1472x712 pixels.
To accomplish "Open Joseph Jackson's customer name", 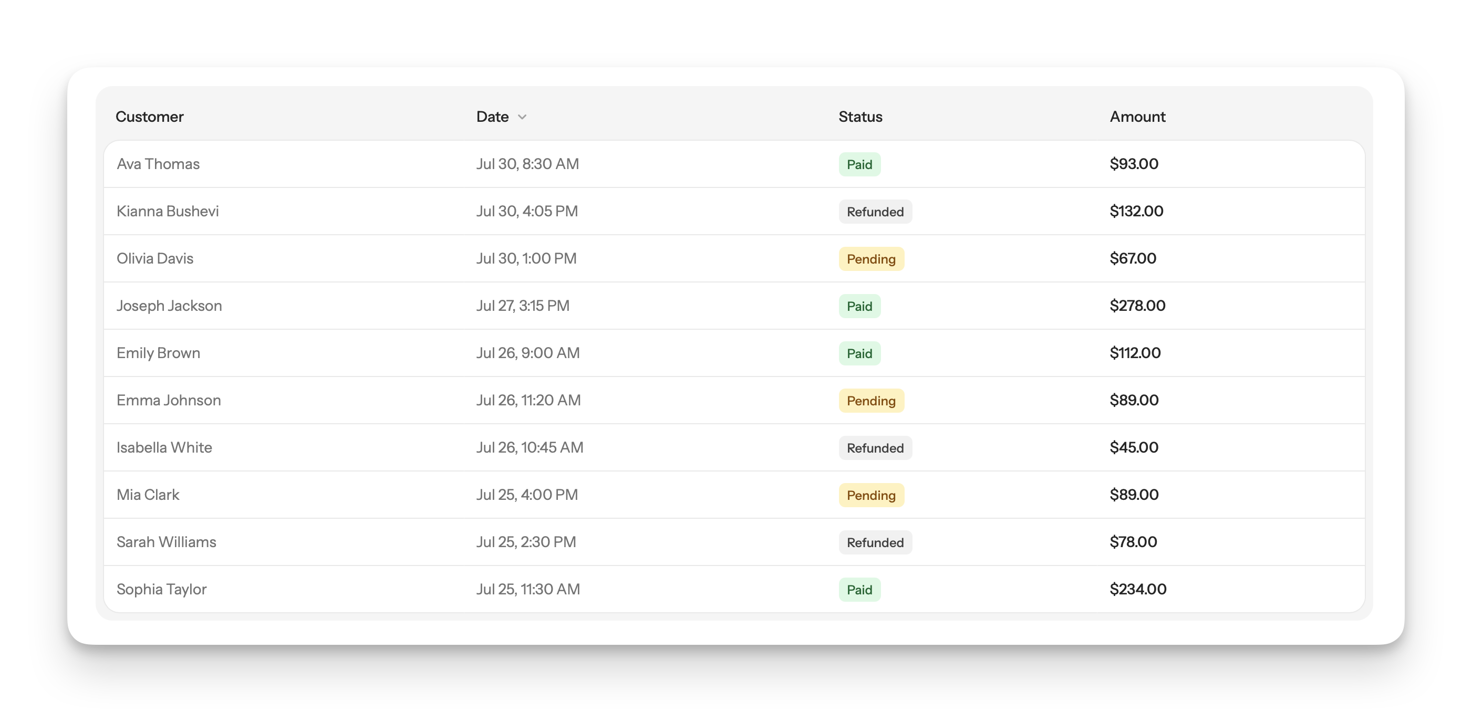I will [x=169, y=306].
